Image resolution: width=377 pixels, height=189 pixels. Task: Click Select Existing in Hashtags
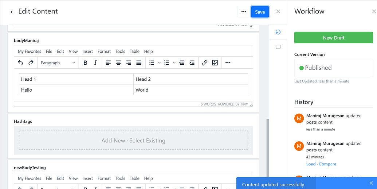click(x=147, y=141)
